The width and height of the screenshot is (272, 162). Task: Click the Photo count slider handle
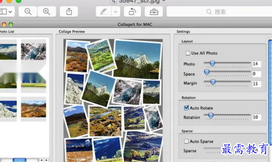click(212, 63)
